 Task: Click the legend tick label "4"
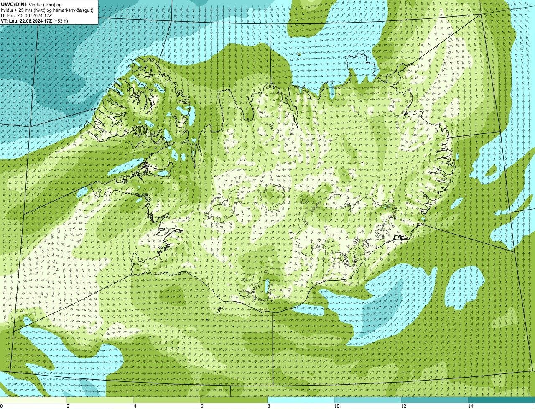[135, 406]
